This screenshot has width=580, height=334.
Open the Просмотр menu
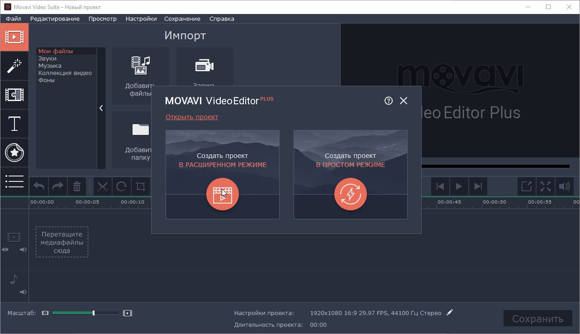[103, 19]
